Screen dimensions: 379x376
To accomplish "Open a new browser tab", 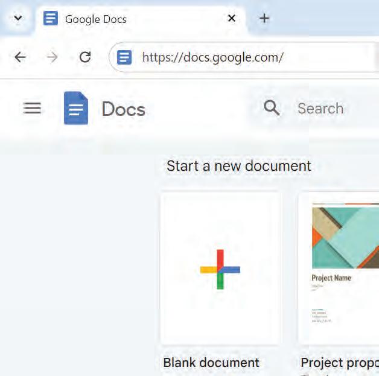I will click(x=264, y=19).
